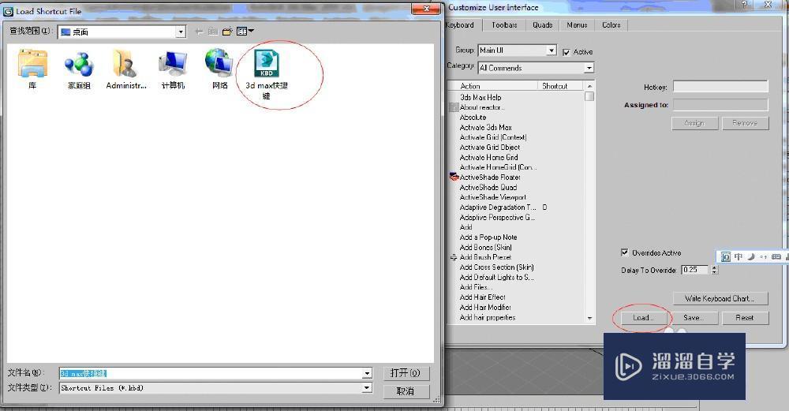This screenshot has height=411, width=789.
Task: Open the 库 (Libraries) folder icon
Action: click(x=32, y=63)
